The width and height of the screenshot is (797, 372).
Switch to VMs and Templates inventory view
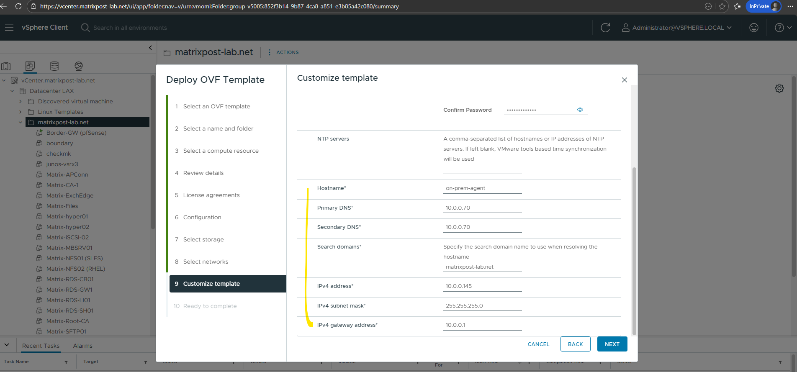(x=30, y=66)
